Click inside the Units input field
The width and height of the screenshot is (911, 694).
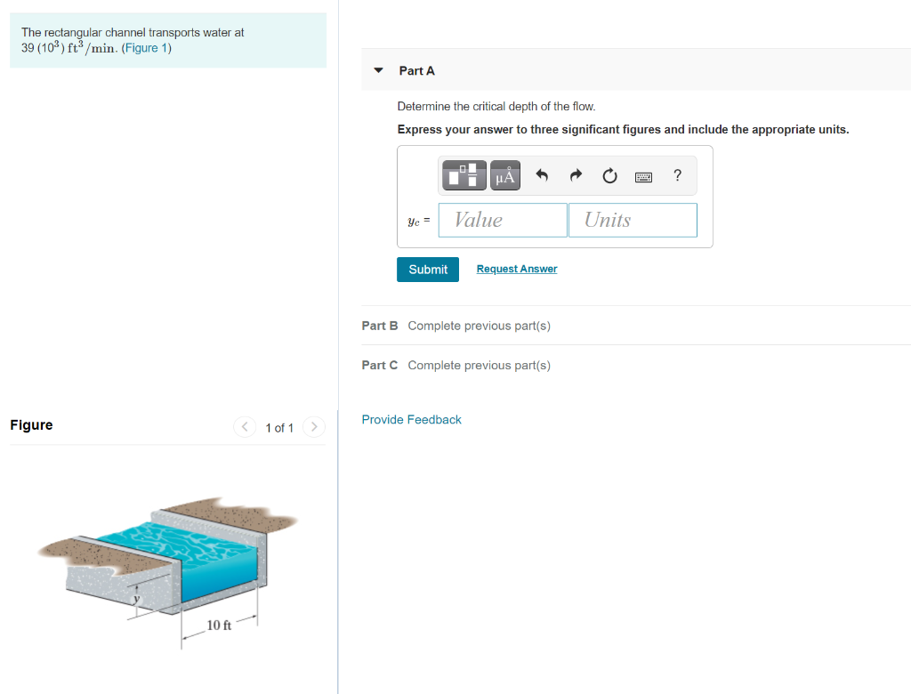click(633, 220)
